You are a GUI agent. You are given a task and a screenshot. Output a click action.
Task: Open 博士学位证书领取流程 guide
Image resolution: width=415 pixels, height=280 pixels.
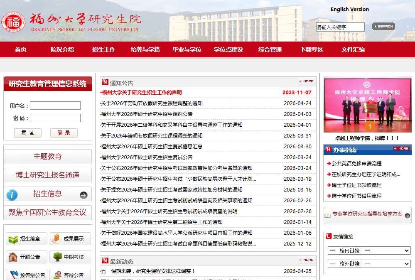(356, 185)
